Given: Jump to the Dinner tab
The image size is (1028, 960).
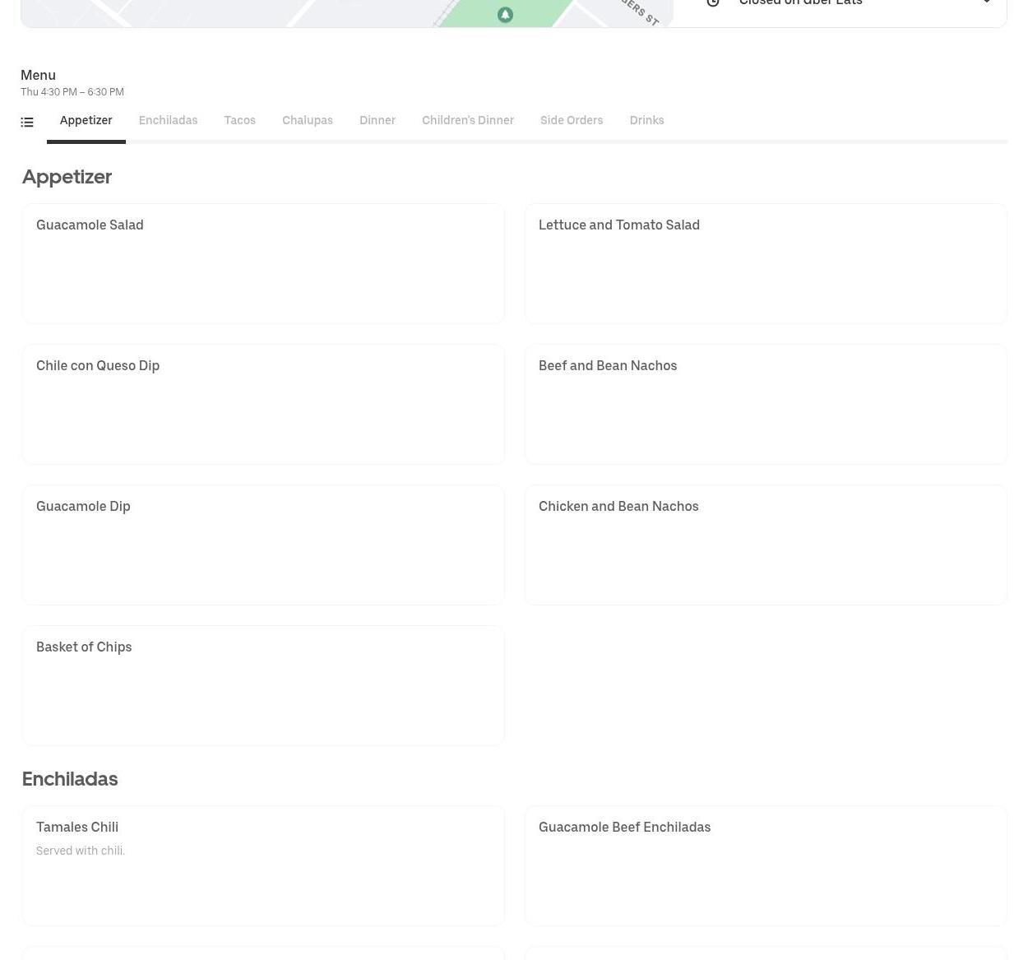Looking at the screenshot, I should (377, 121).
